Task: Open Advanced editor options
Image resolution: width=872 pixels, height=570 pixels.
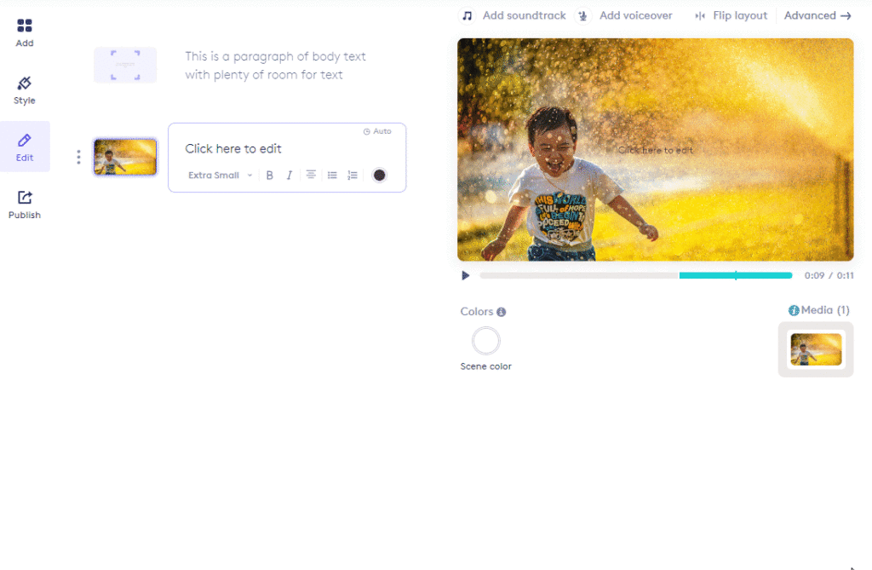Action: [817, 15]
